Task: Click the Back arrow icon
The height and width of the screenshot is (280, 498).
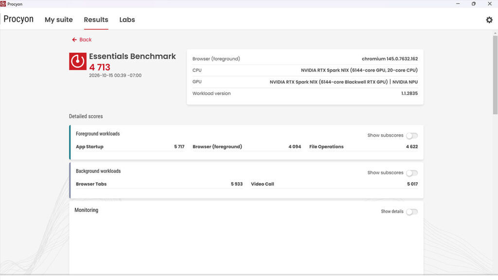Action: [x=74, y=40]
